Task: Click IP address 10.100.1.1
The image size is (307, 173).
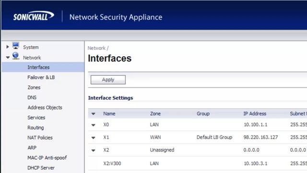Action: click(x=256, y=125)
